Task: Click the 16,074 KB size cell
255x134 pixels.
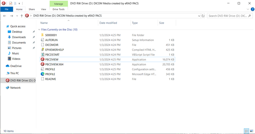Action: (168, 59)
